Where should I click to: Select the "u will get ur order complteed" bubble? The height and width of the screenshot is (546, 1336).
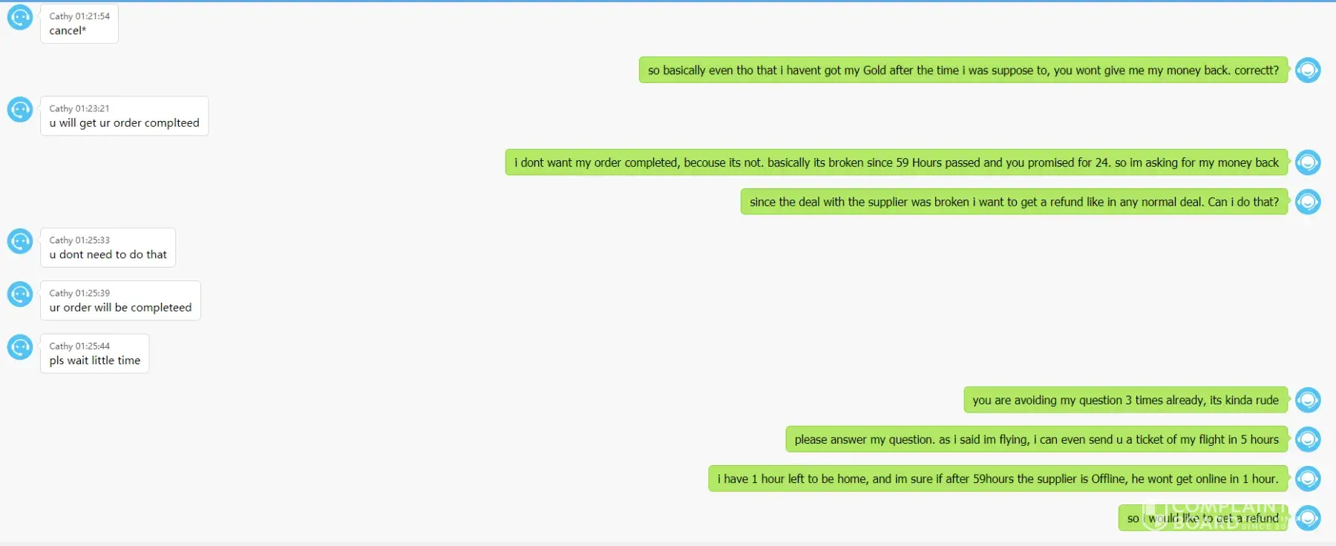[124, 116]
